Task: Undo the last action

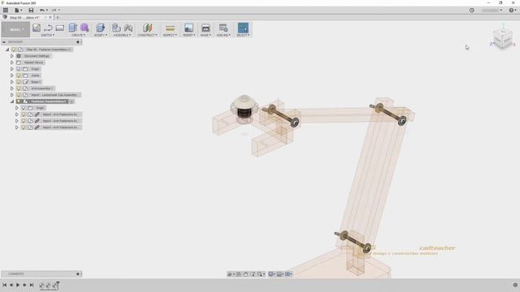Action: pyautogui.click(x=43, y=11)
